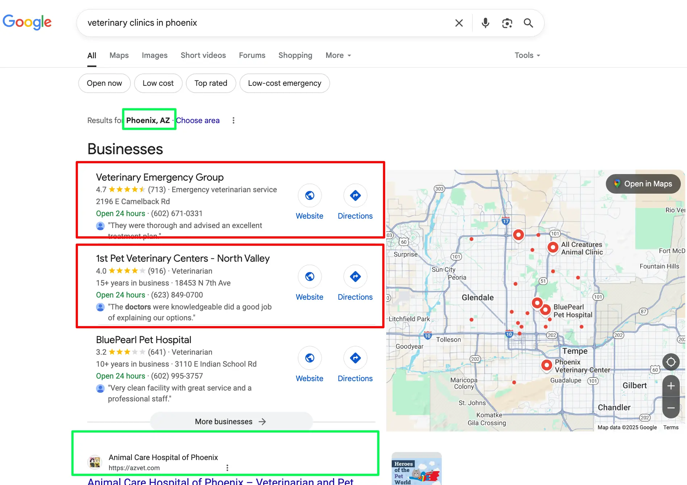Click the phone number (602) 671-0331
This screenshot has height=485, width=687.
point(177,214)
